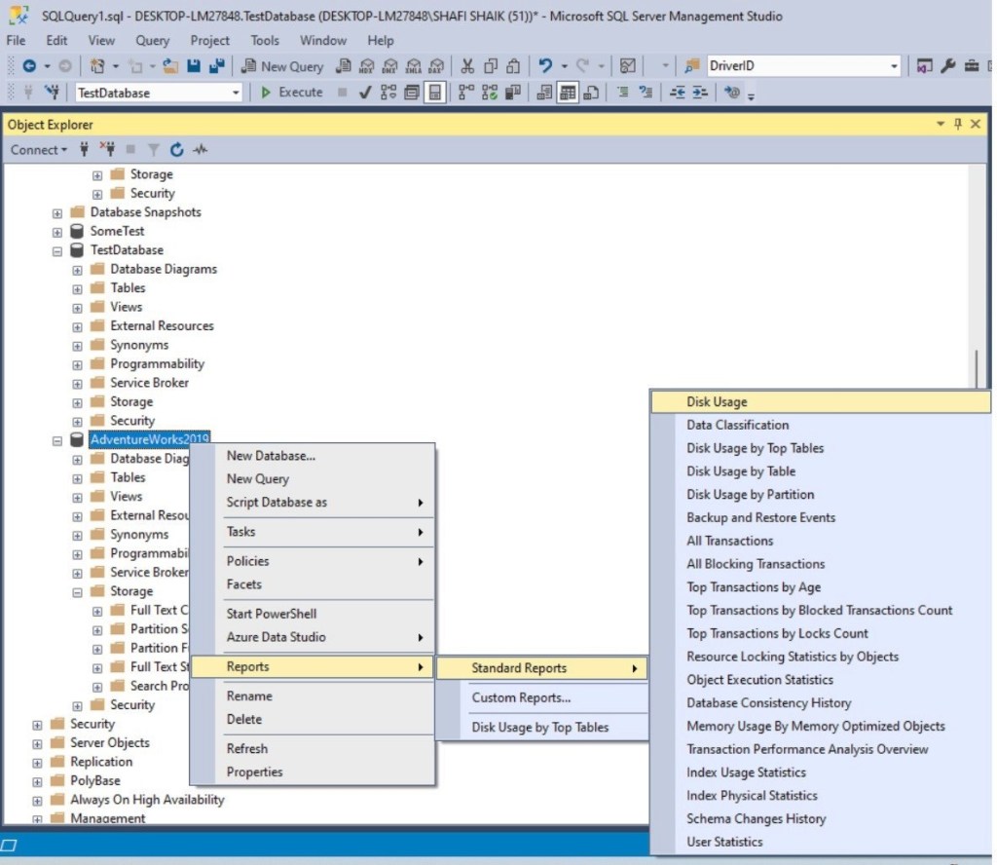Toggle the Object Explorer auto-hide pin
The image size is (997, 865).
pos(960,124)
